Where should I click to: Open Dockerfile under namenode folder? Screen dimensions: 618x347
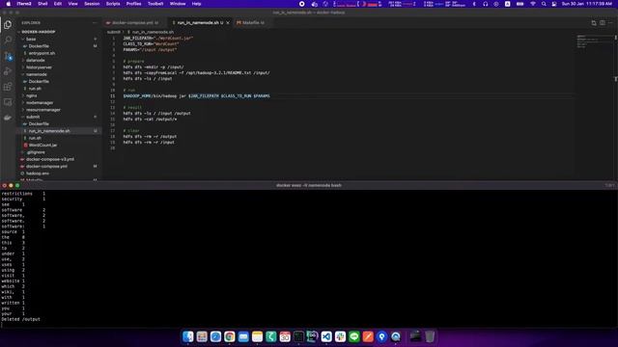pyautogui.click(x=39, y=81)
